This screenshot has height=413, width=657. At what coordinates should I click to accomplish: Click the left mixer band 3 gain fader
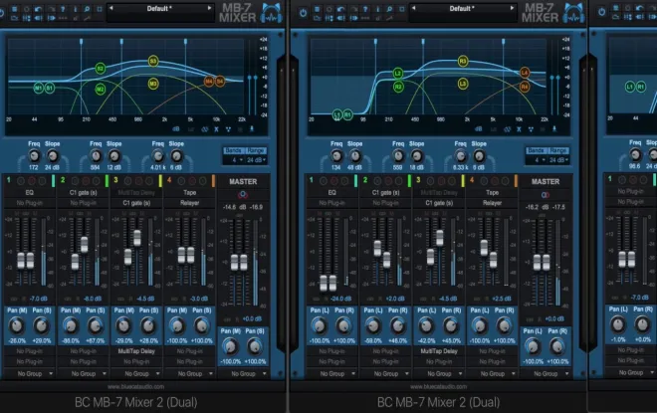pyautogui.click(x=128, y=257)
